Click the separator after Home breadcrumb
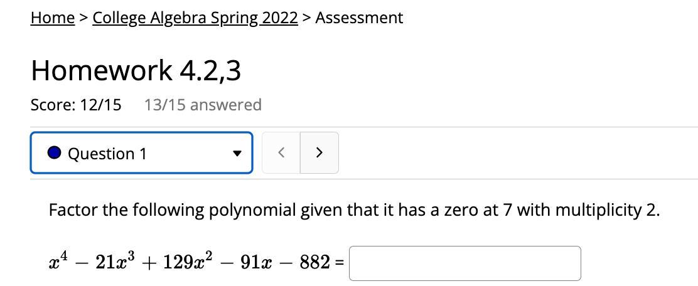 (x=83, y=18)
